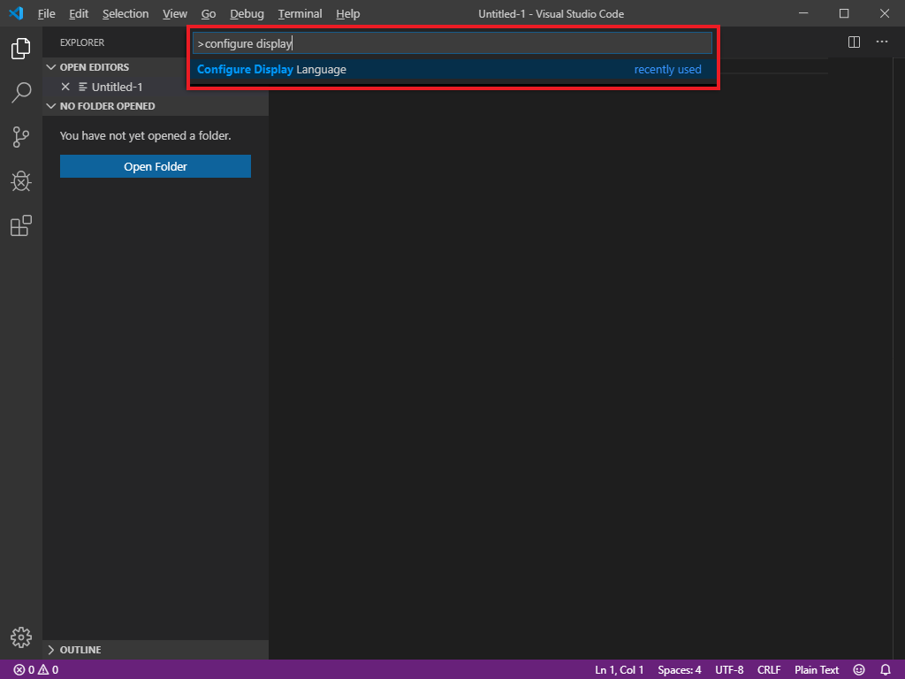The height and width of the screenshot is (679, 905).
Task: Change file encoding via UTF-8
Action: [x=729, y=670]
